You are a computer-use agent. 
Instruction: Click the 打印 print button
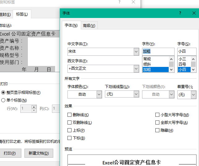point(10,153)
